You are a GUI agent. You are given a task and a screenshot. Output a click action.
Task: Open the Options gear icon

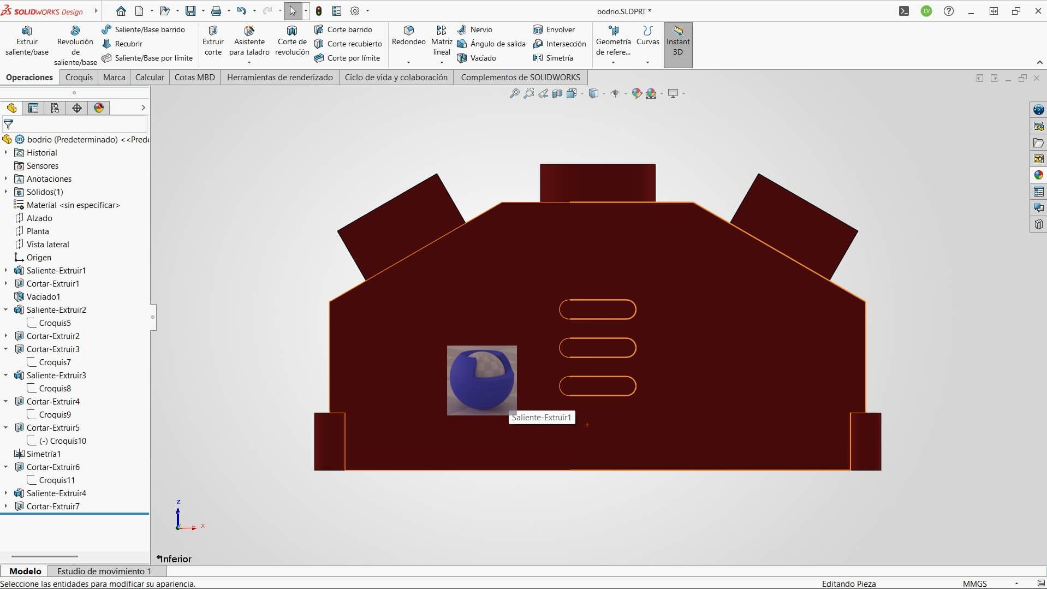click(355, 11)
